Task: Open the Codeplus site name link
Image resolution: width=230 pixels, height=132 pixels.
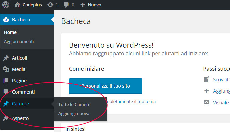Action: 32,5
